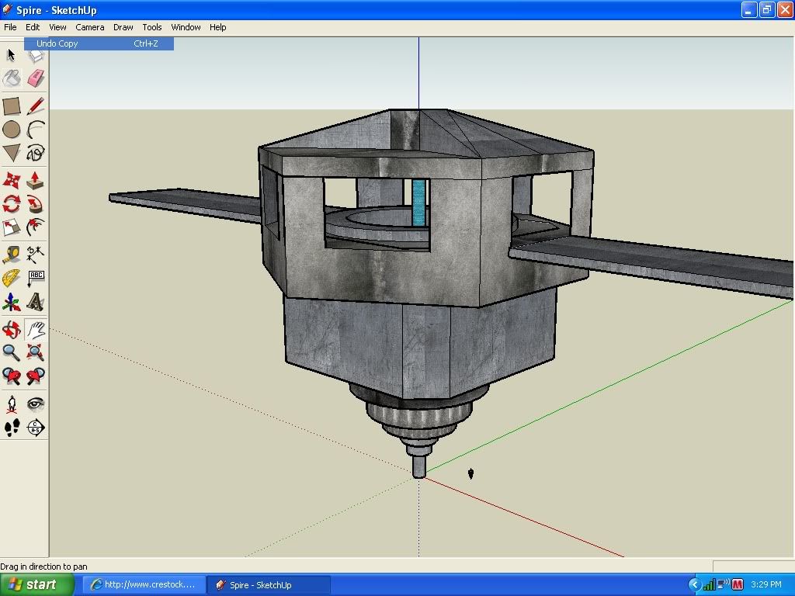Viewport: 795px width, 596px height.
Task: Choose the scribble Freehand tool
Action: (x=36, y=153)
